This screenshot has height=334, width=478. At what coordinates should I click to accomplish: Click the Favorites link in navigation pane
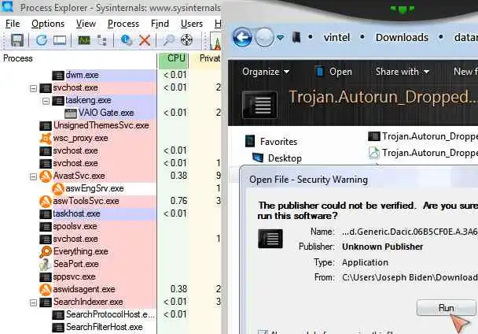(278, 142)
